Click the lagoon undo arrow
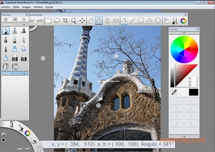This screenshot has width=215, height=152. click(x=20, y=149)
